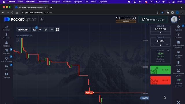
Task: Open the indicators sliders icon
Action: [x=40, y=29]
